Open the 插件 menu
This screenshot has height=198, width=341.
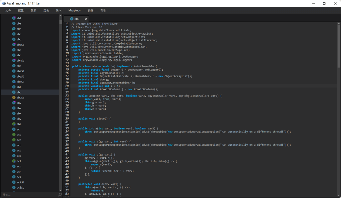[x=90, y=10]
